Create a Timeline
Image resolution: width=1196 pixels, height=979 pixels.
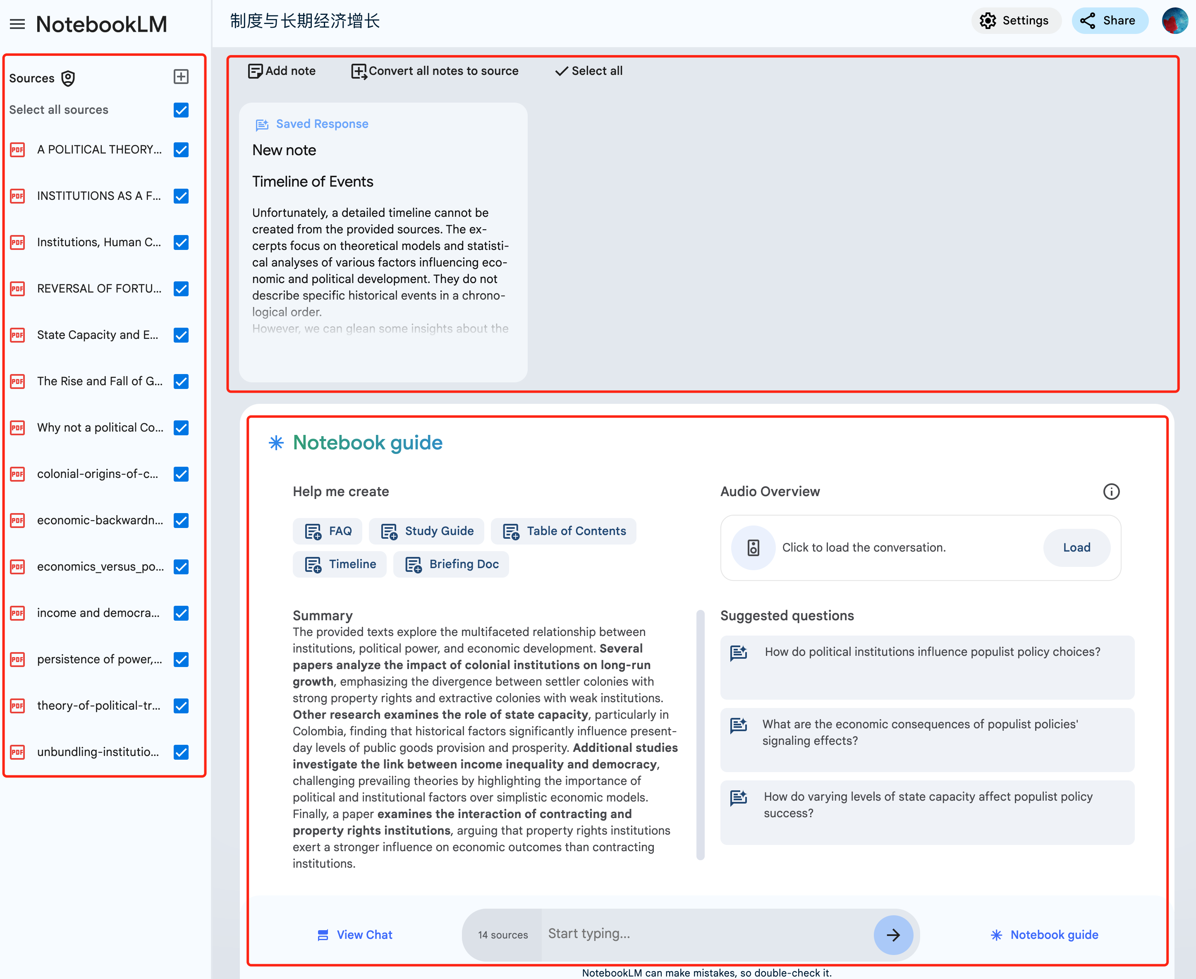(340, 564)
